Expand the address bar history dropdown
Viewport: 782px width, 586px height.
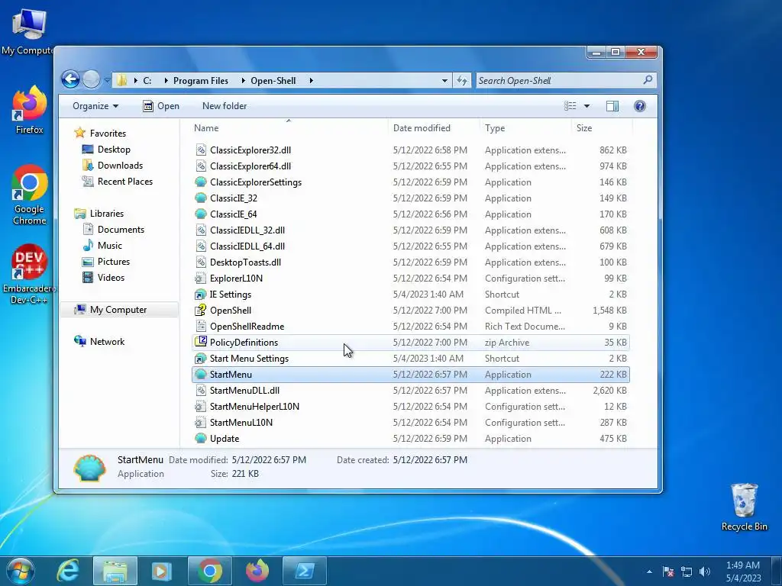coord(444,81)
